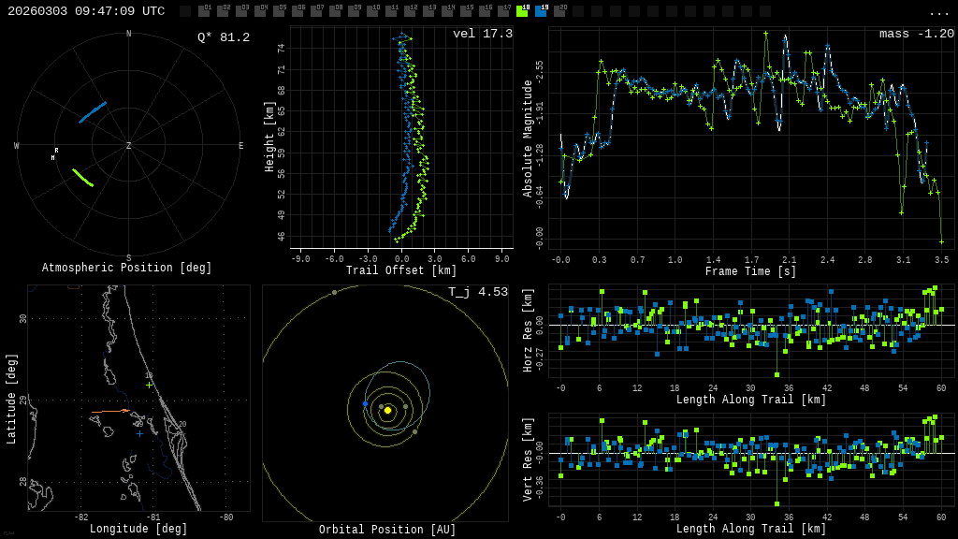Image resolution: width=958 pixels, height=539 pixels.
Task: Click the green trail on atmospheric polar plot
Action: 82,177
